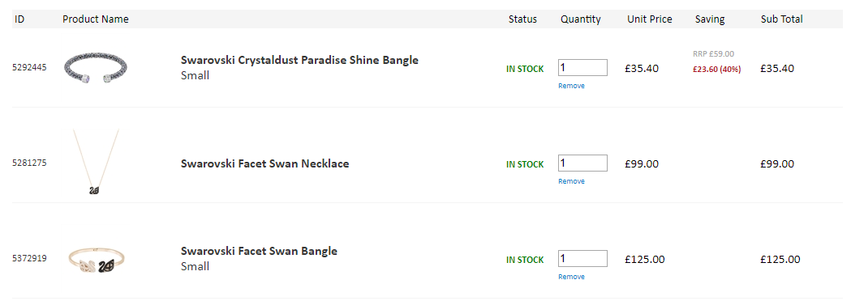Remove the Facet Swan Necklace from basket
Image resolution: width=851 pixels, height=301 pixels.
click(571, 180)
